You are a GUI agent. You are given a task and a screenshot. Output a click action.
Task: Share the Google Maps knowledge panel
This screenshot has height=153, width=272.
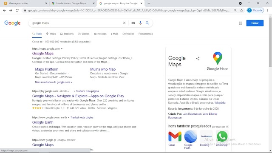pyautogui.click(x=198, y=59)
